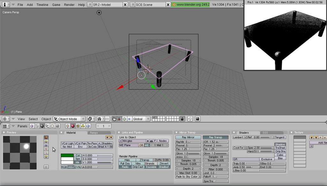Toggle the Shadbuf option

pyautogui.click(x=164, y=167)
